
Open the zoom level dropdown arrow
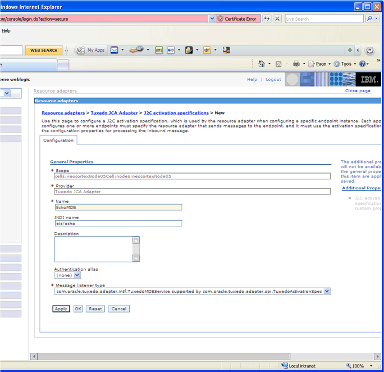[371, 366]
